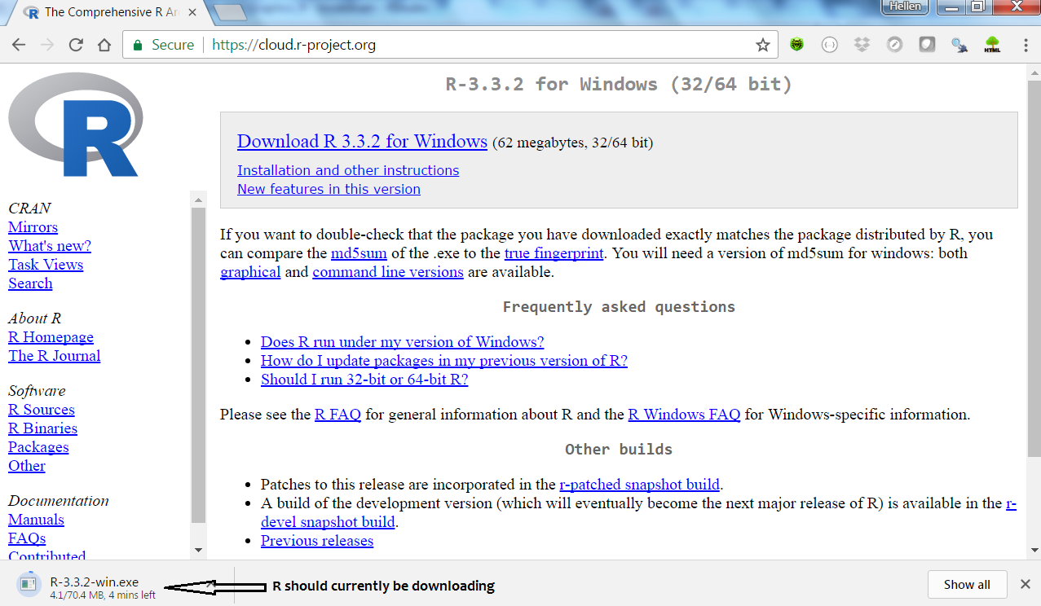The width and height of the screenshot is (1041, 606).
Task: Open 'Should I run 32-bit or 64-bit R?'
Action: pos(364,380)
